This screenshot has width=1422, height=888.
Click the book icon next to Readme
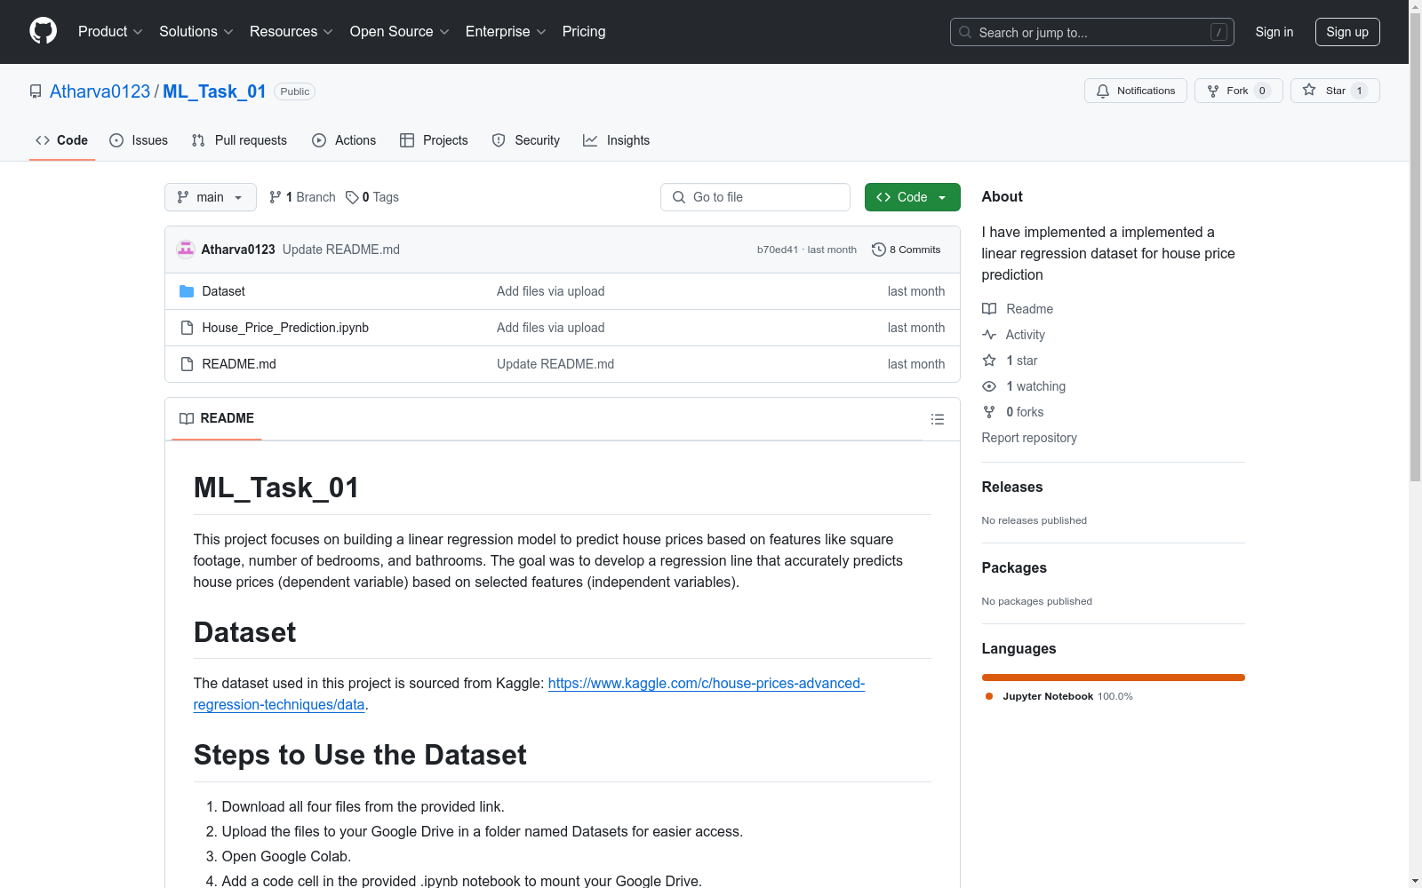coord(989,309)
